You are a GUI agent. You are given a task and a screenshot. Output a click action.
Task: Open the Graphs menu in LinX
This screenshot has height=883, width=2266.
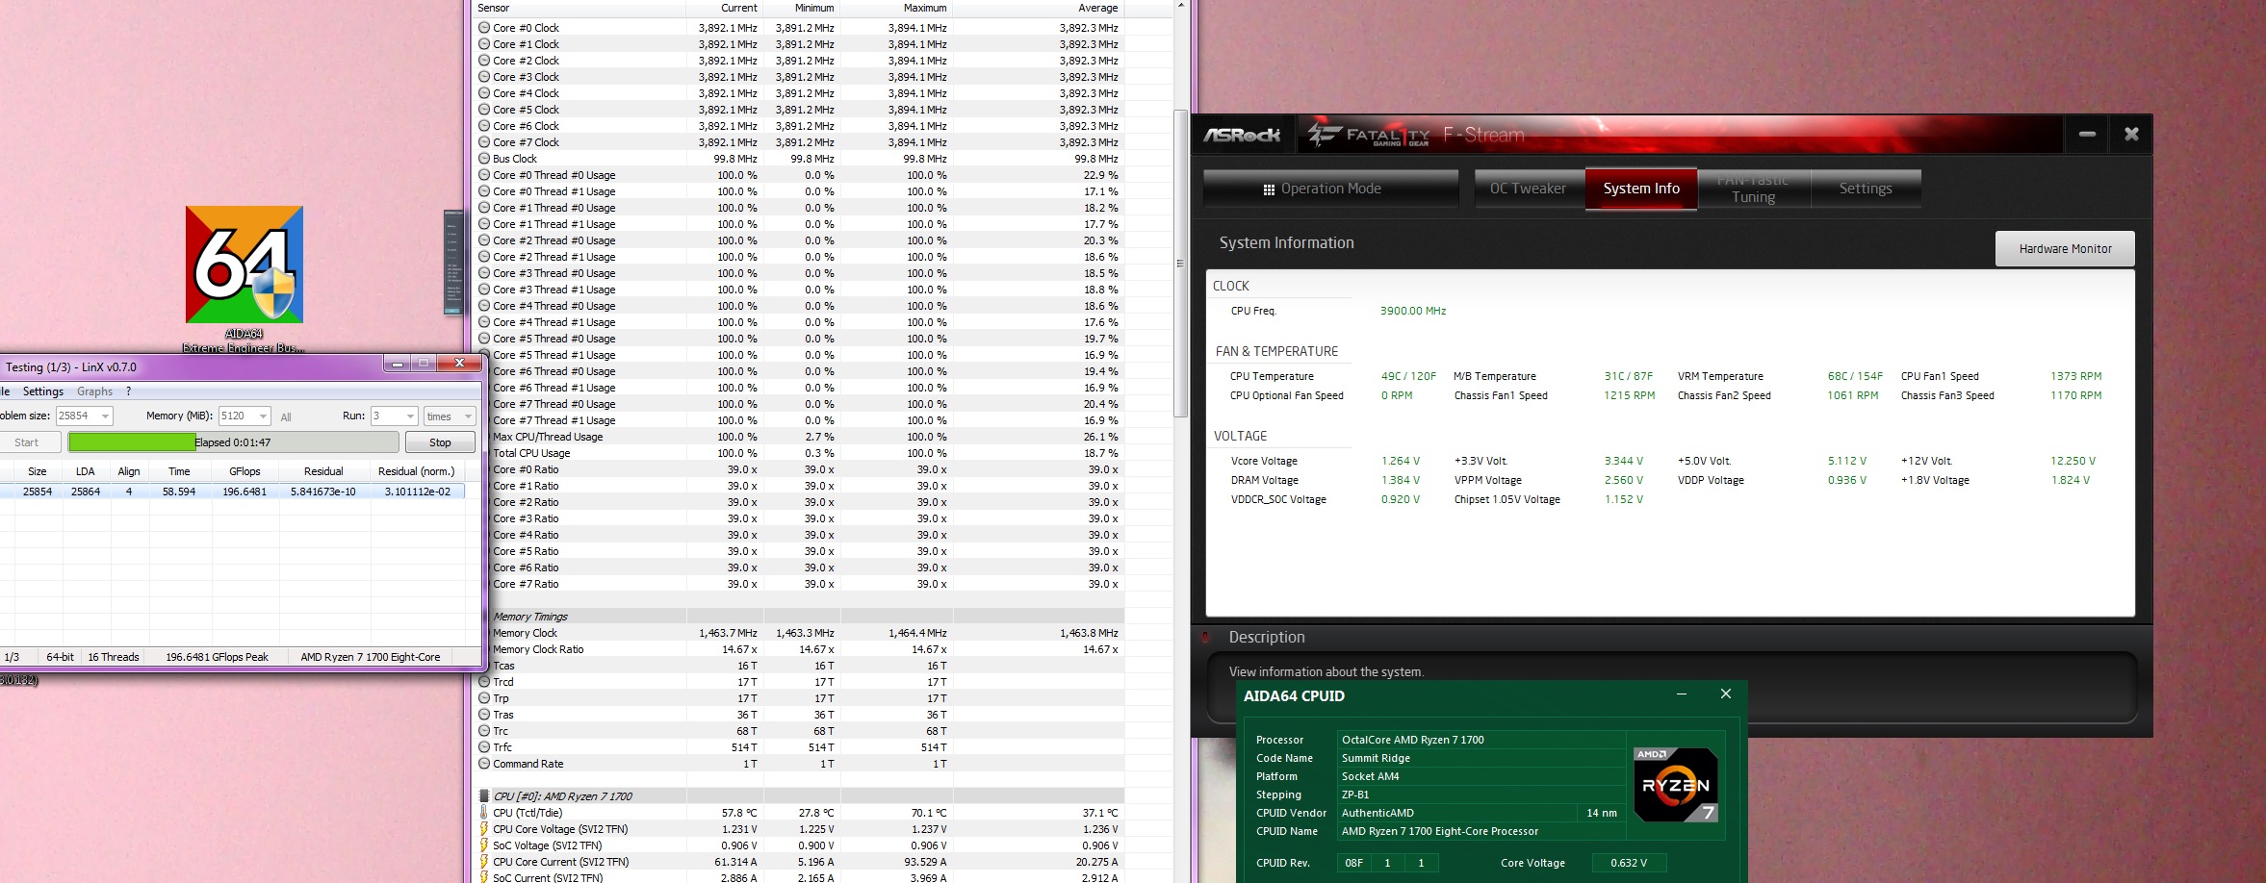click(94, 391)
